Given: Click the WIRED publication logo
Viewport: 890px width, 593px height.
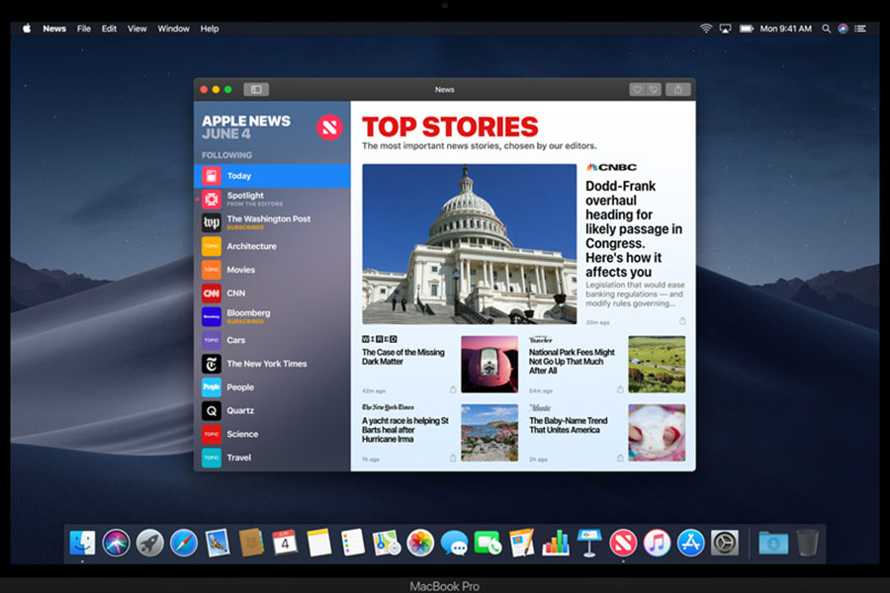Looking at the screenshot, I should click(x=380, y=339).
